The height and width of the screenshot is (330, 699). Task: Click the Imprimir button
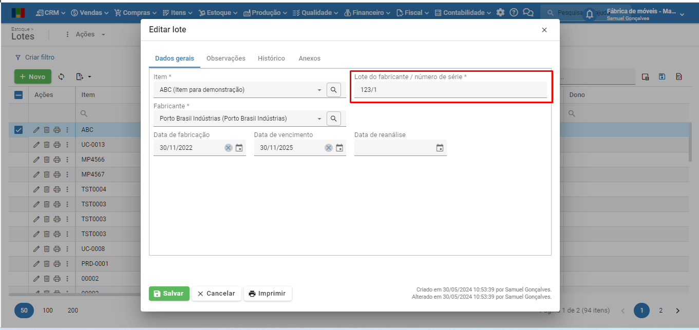pyautogui.click(x=268, y=294)
